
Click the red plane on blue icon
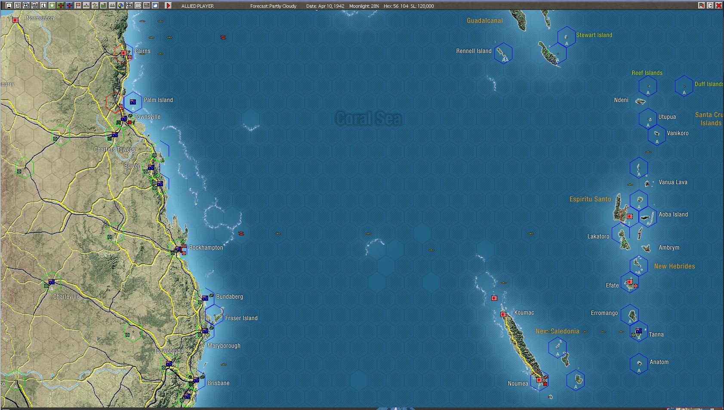coord(69,6)
